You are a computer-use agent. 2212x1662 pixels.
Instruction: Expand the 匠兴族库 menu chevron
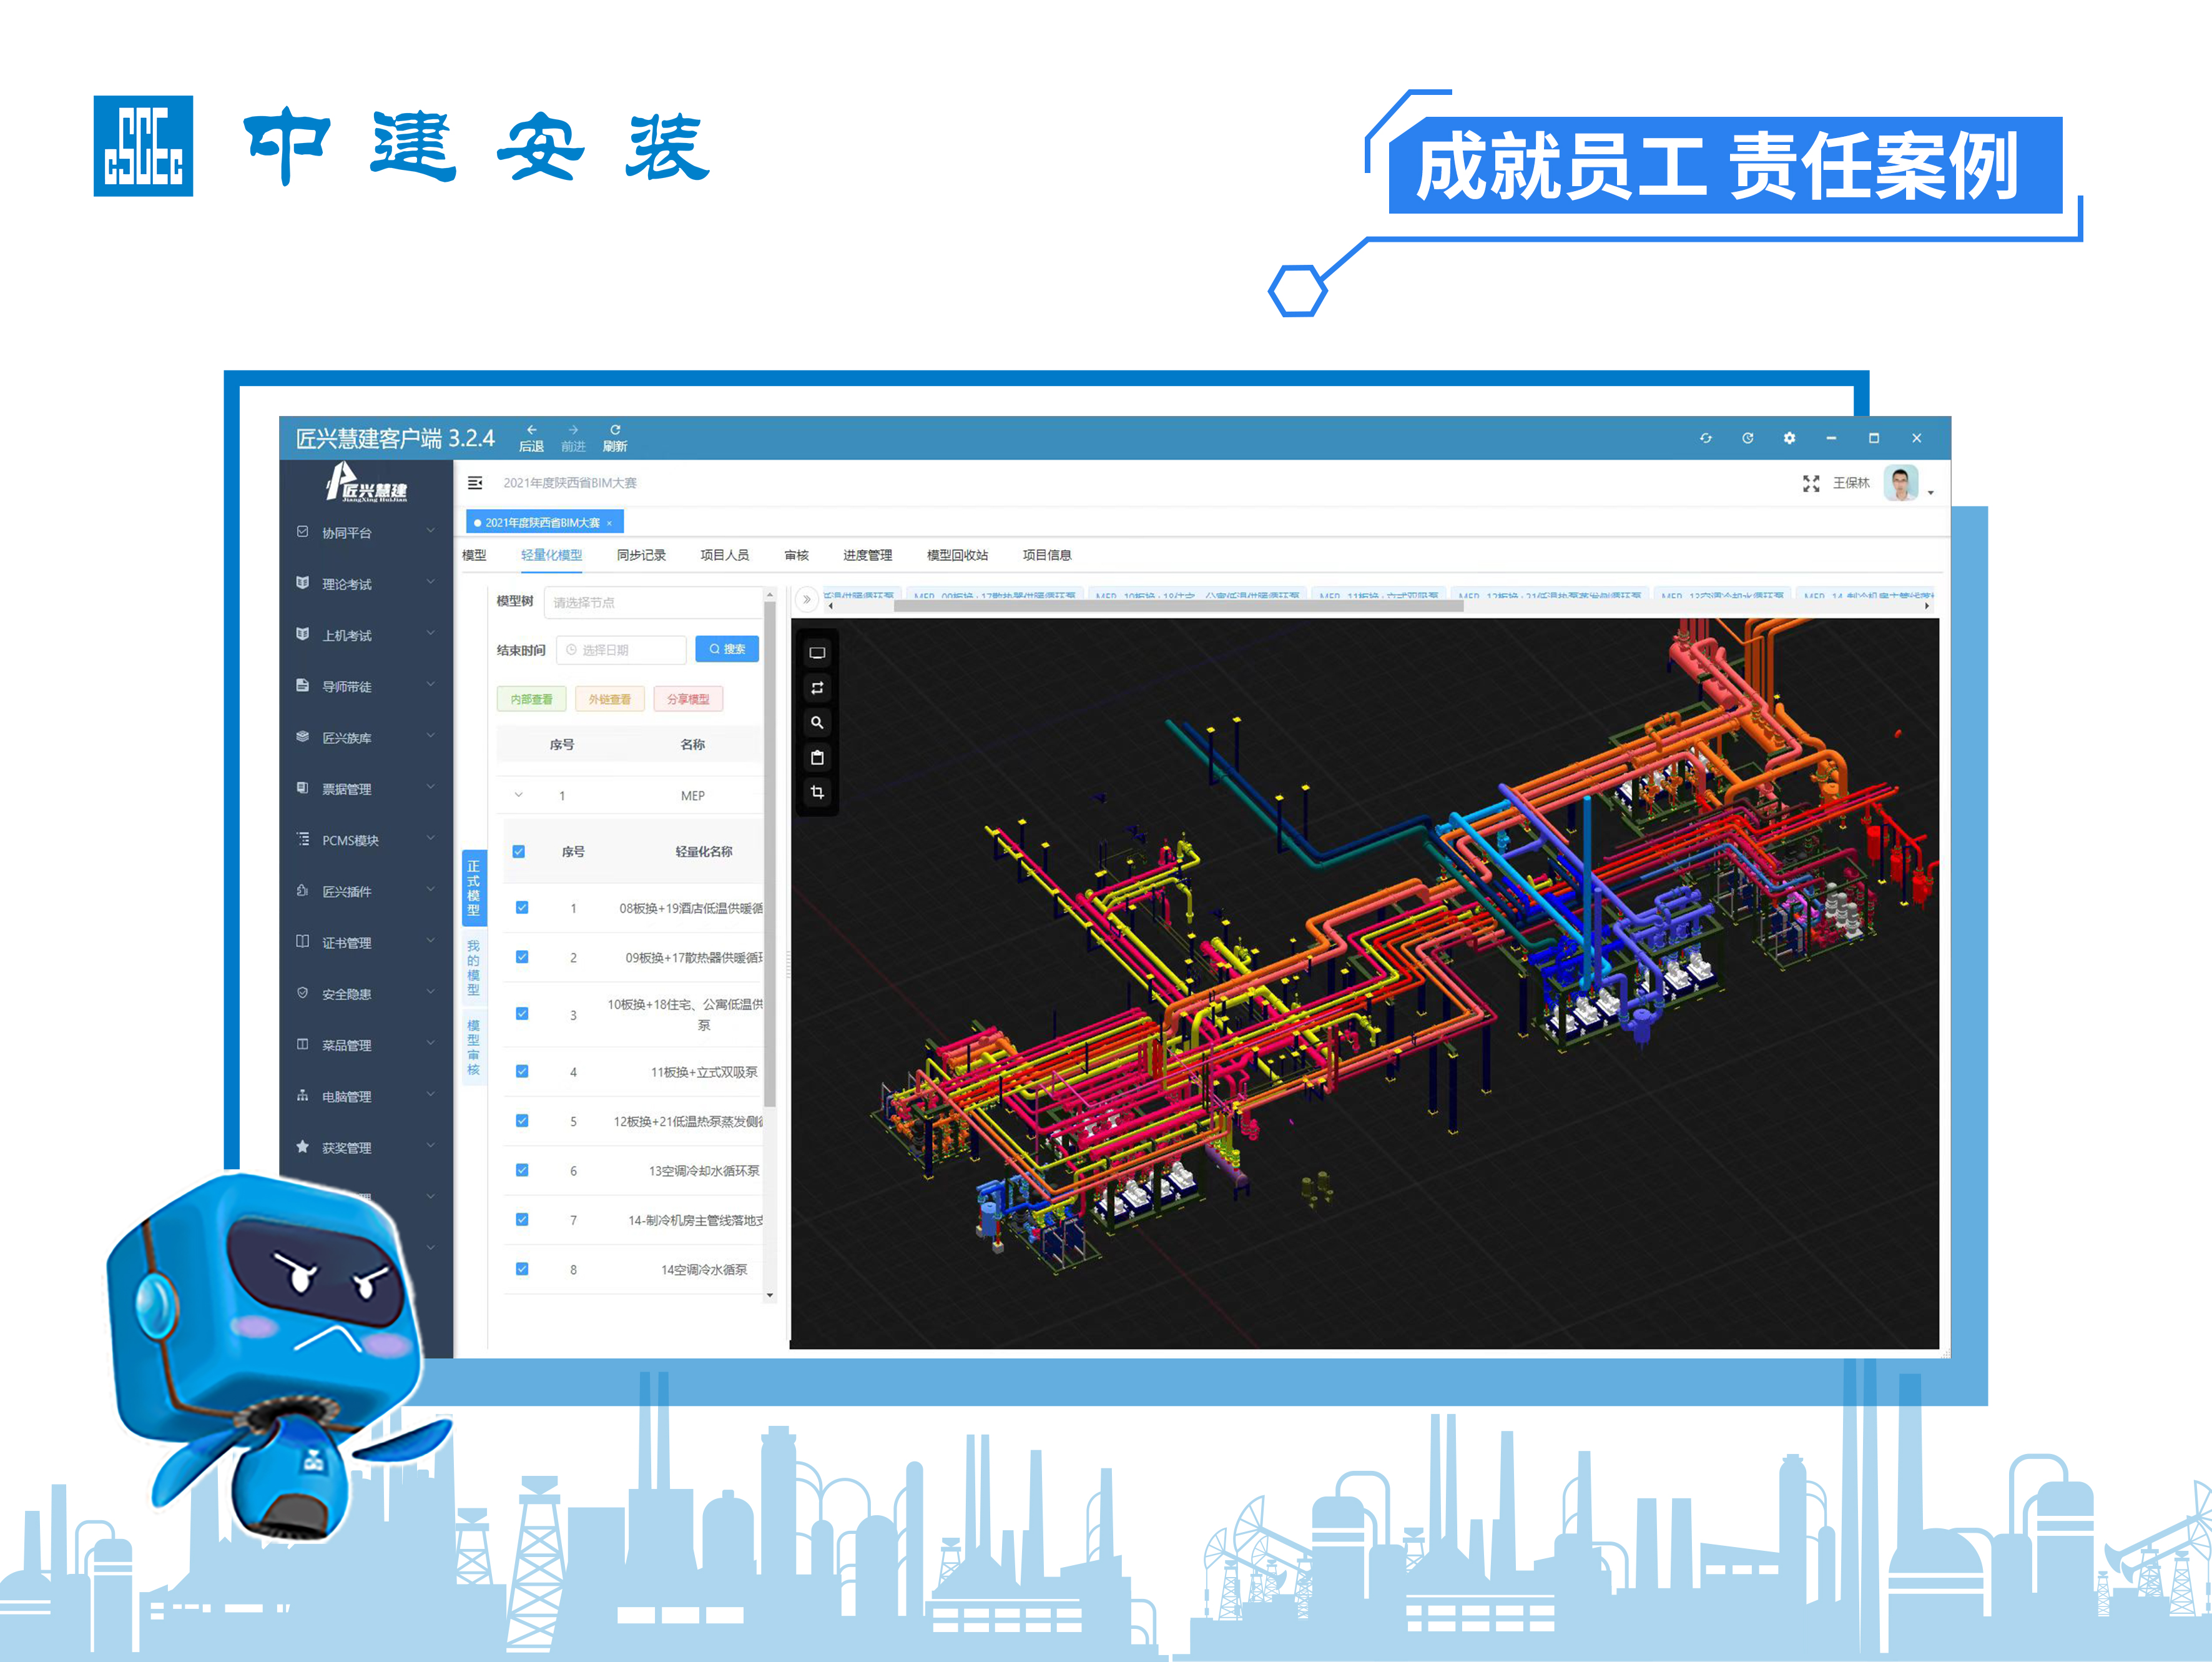pos(431,736)
